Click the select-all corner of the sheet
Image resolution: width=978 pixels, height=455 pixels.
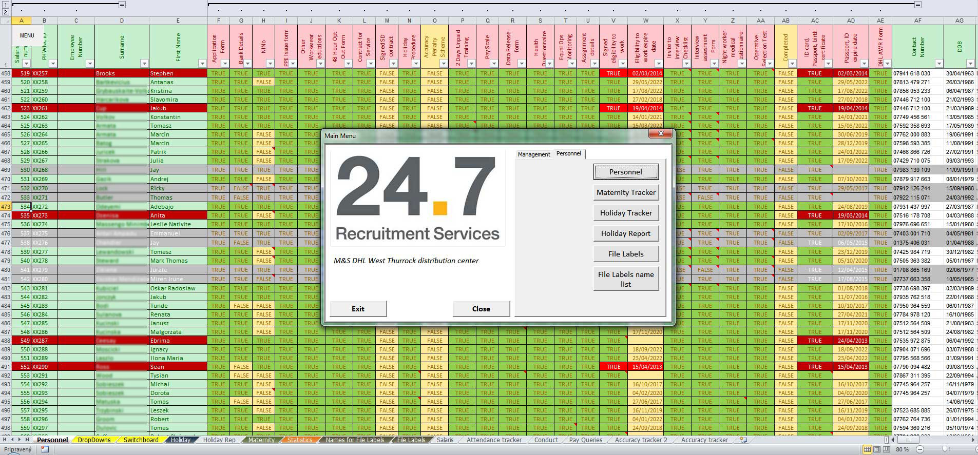pyautogui.click(x=6, y=21)
